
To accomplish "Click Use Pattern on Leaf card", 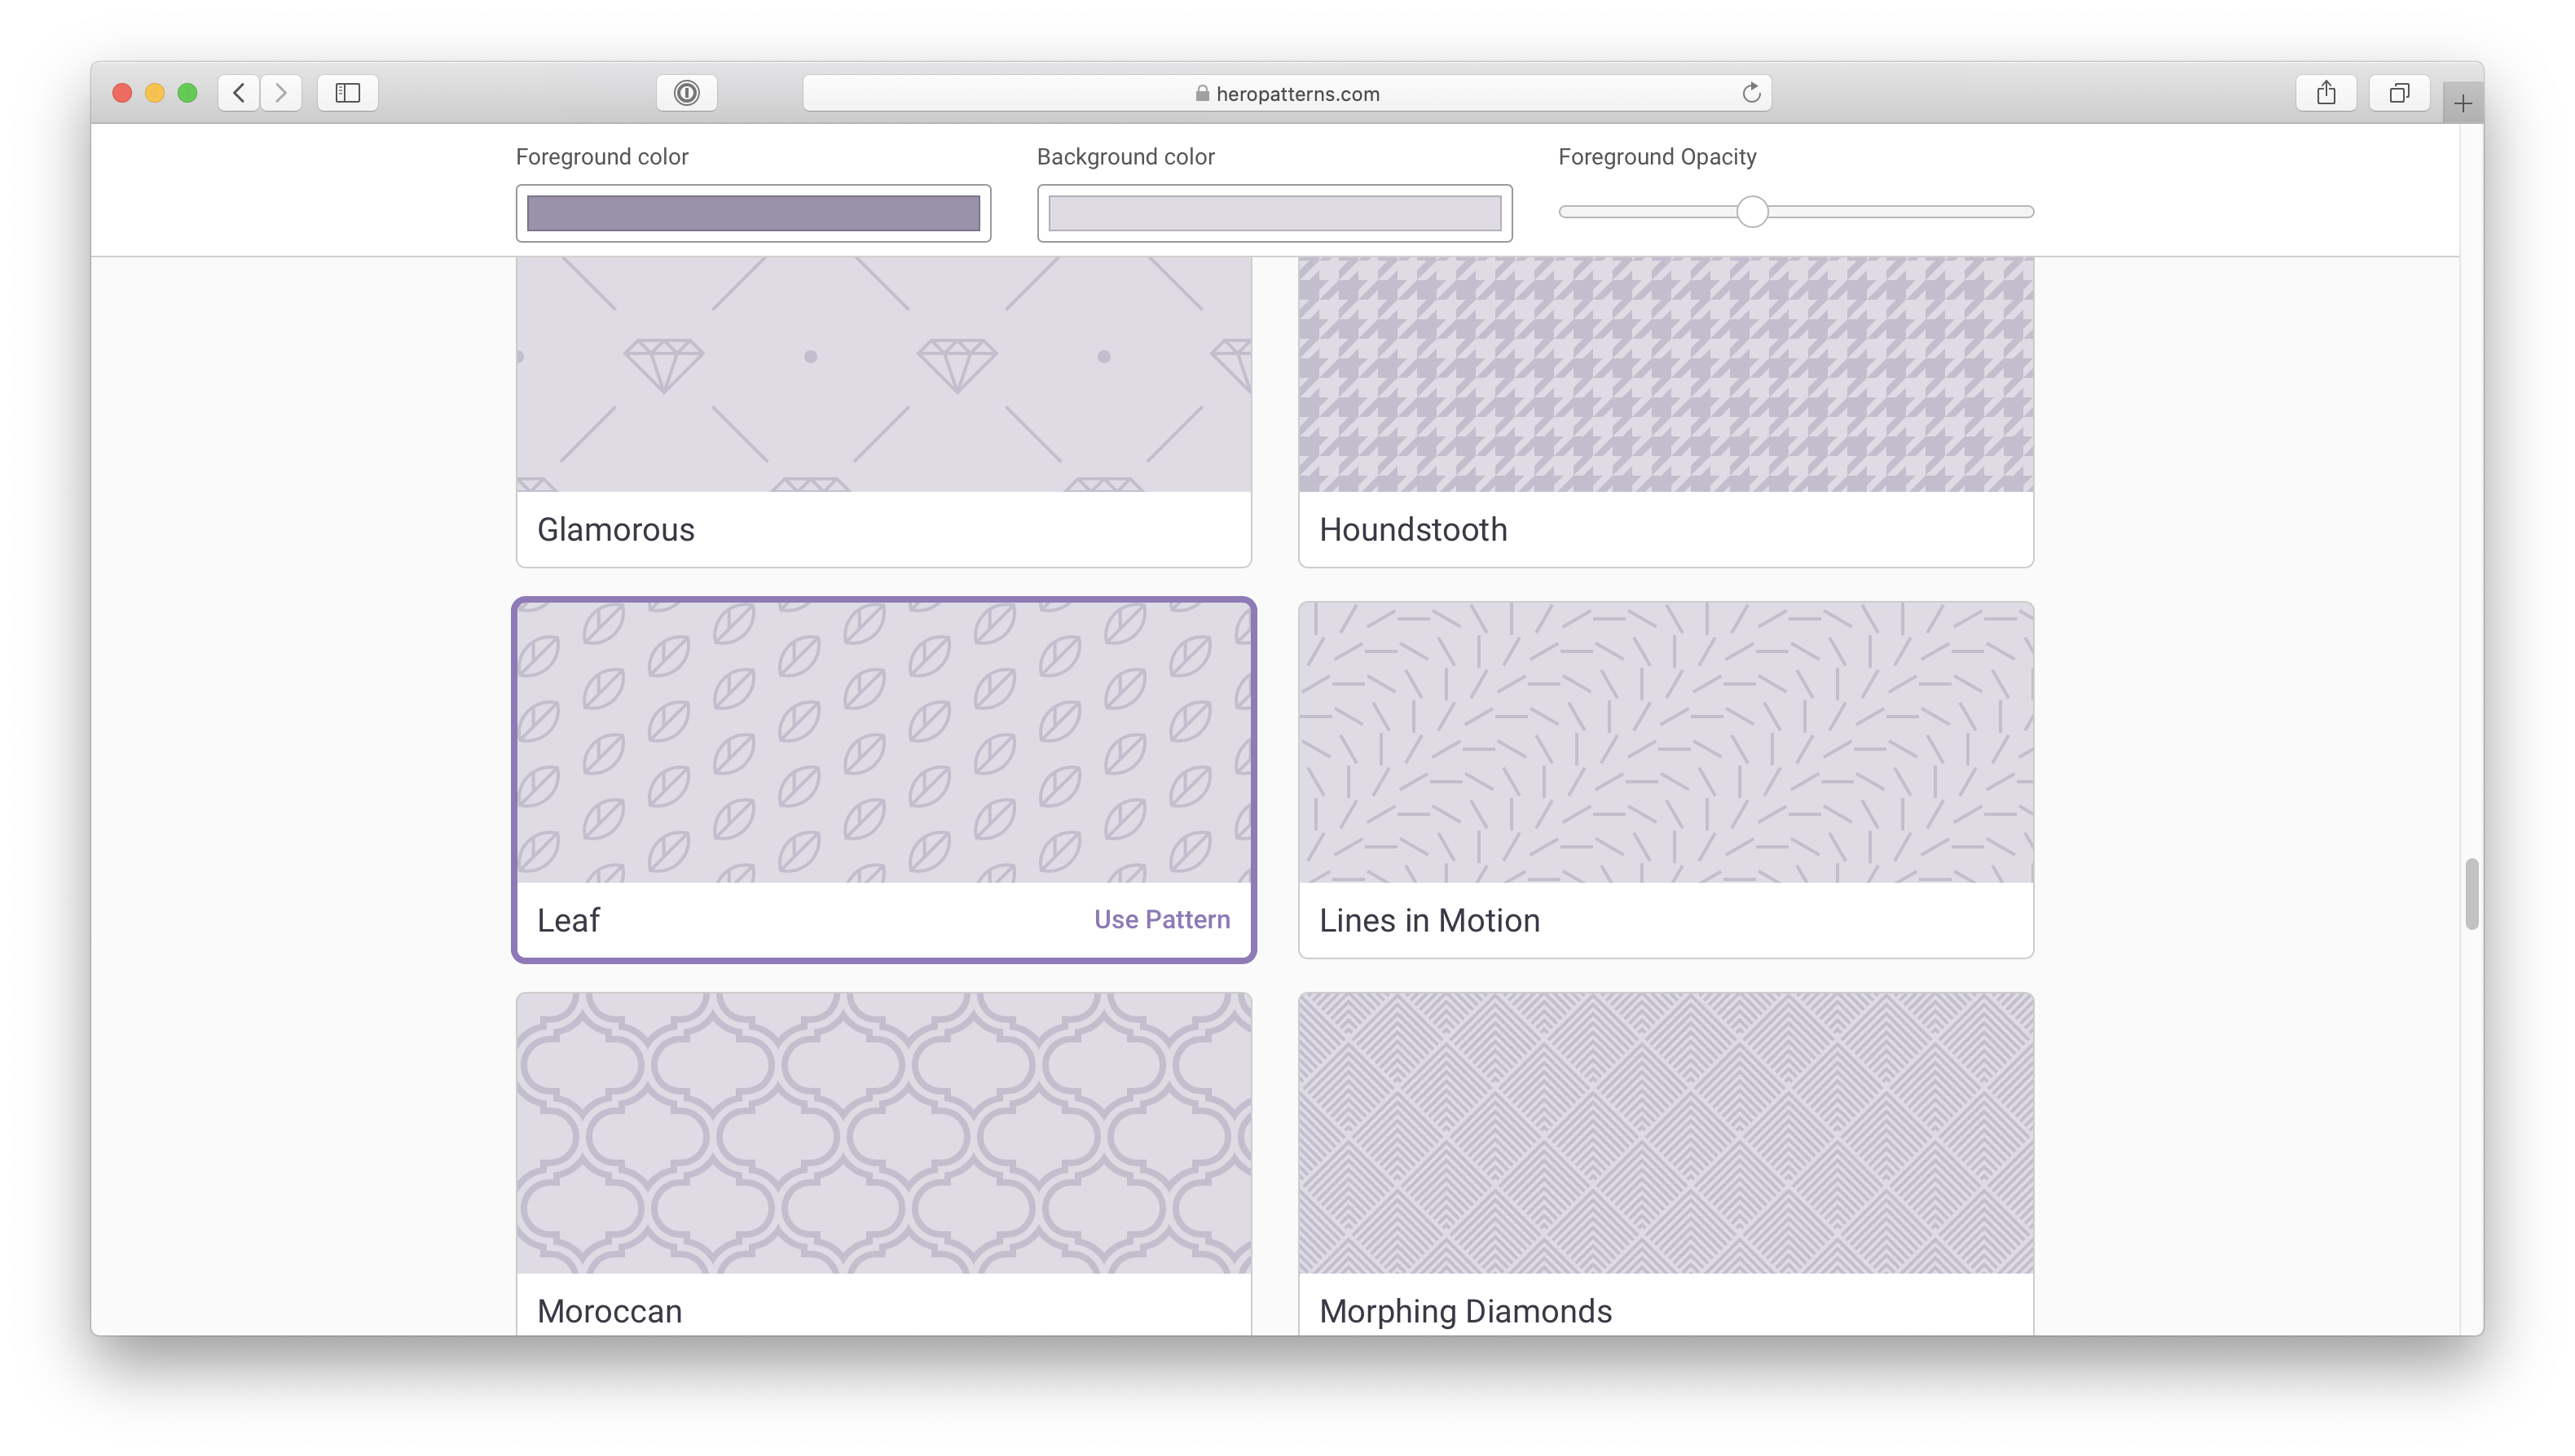I will point(1161,919).
